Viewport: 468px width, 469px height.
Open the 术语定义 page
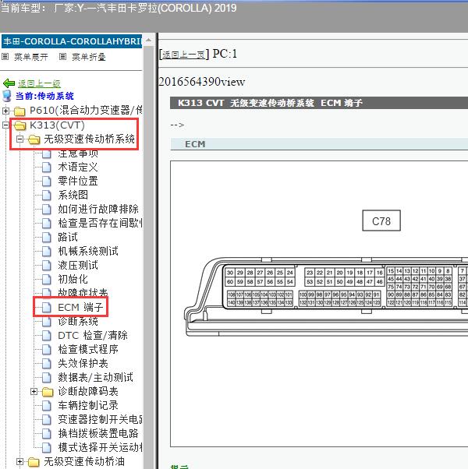[x=78, y=167]
